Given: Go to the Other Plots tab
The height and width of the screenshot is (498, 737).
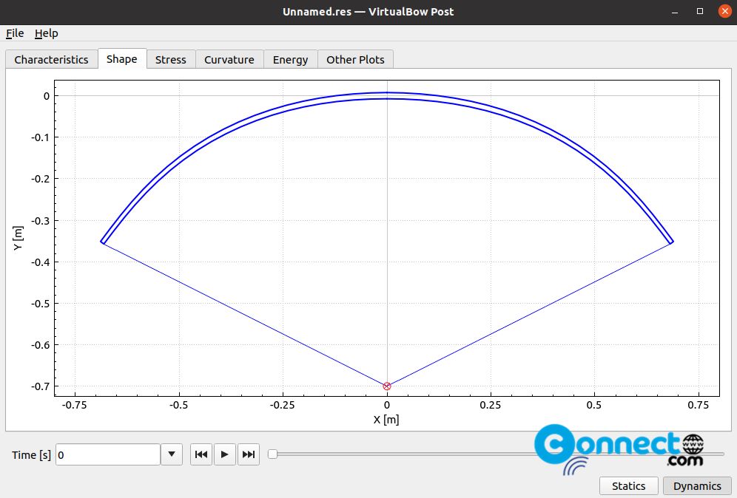Looking at the screenshot, I should tap(355, 60).
